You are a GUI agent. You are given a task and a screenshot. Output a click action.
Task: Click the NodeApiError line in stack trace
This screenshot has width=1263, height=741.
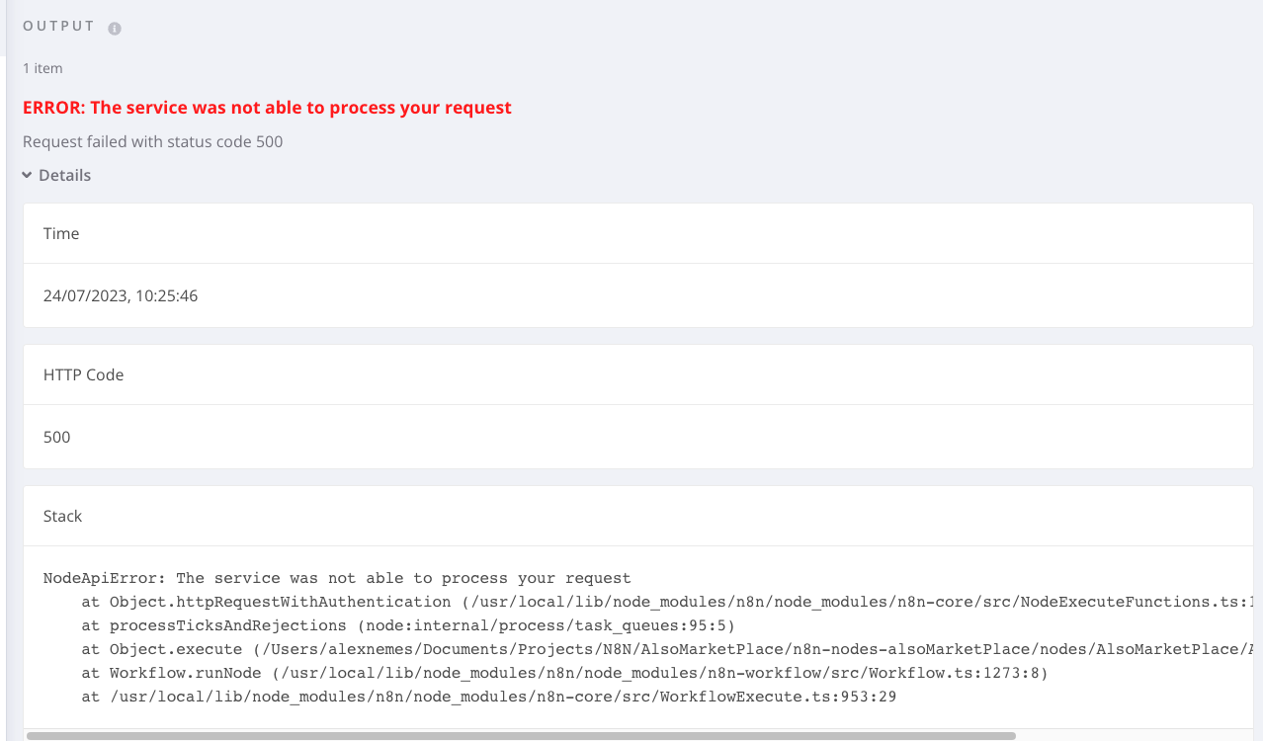[337, 578]
